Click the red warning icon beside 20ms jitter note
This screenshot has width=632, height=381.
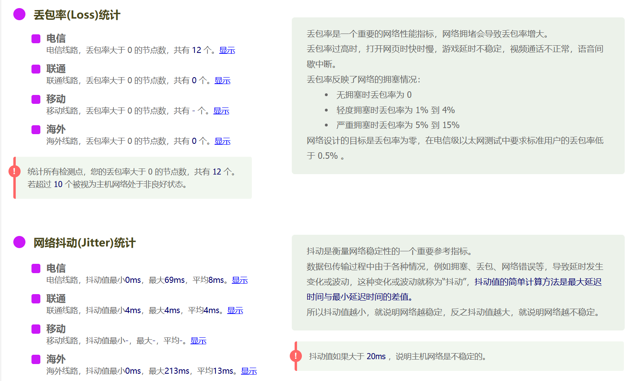tap(296, 356)
